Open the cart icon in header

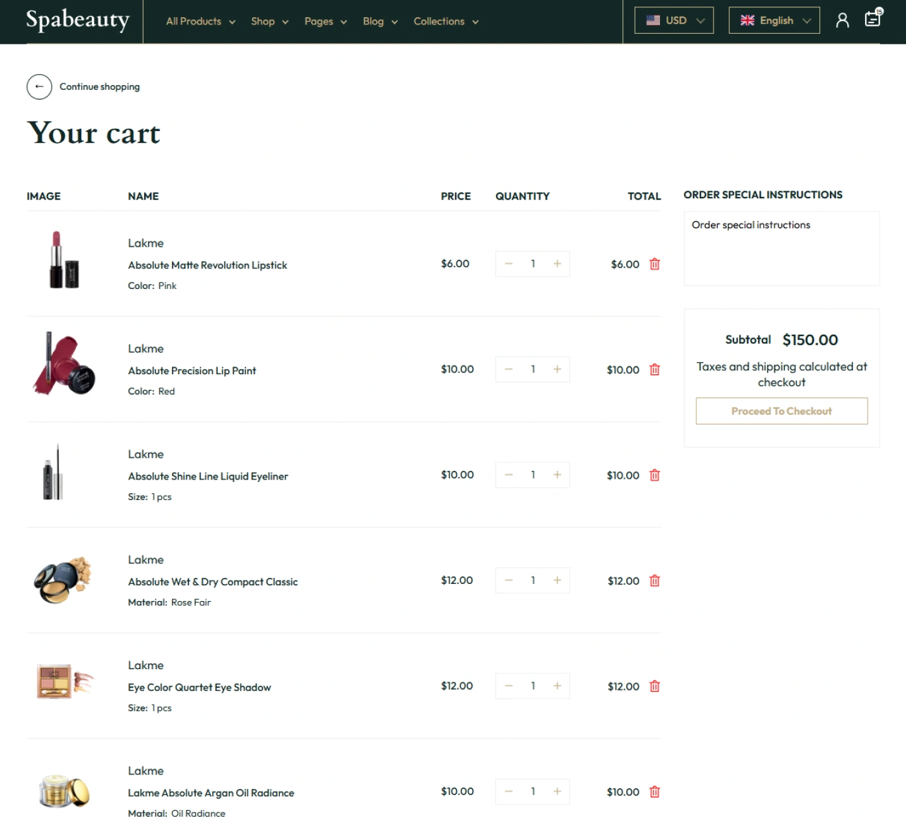(873, 19)
